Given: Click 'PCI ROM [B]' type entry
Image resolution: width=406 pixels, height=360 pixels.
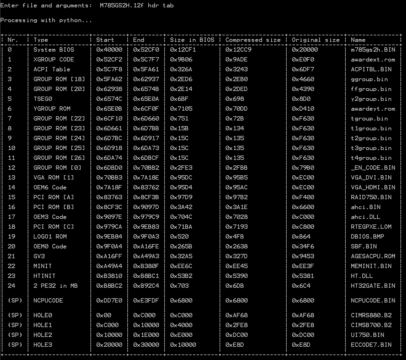Looking at the screenshot, I should 54,207.
